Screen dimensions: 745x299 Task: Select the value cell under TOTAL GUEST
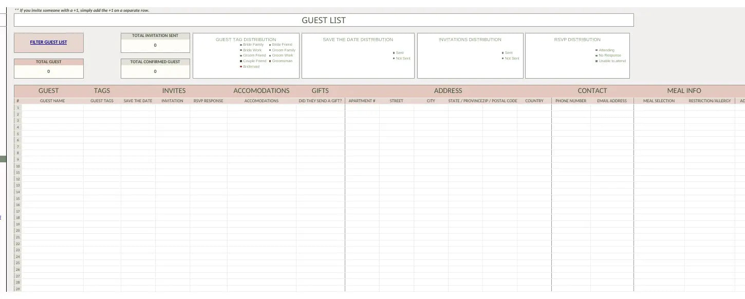[x=49, y=71]
